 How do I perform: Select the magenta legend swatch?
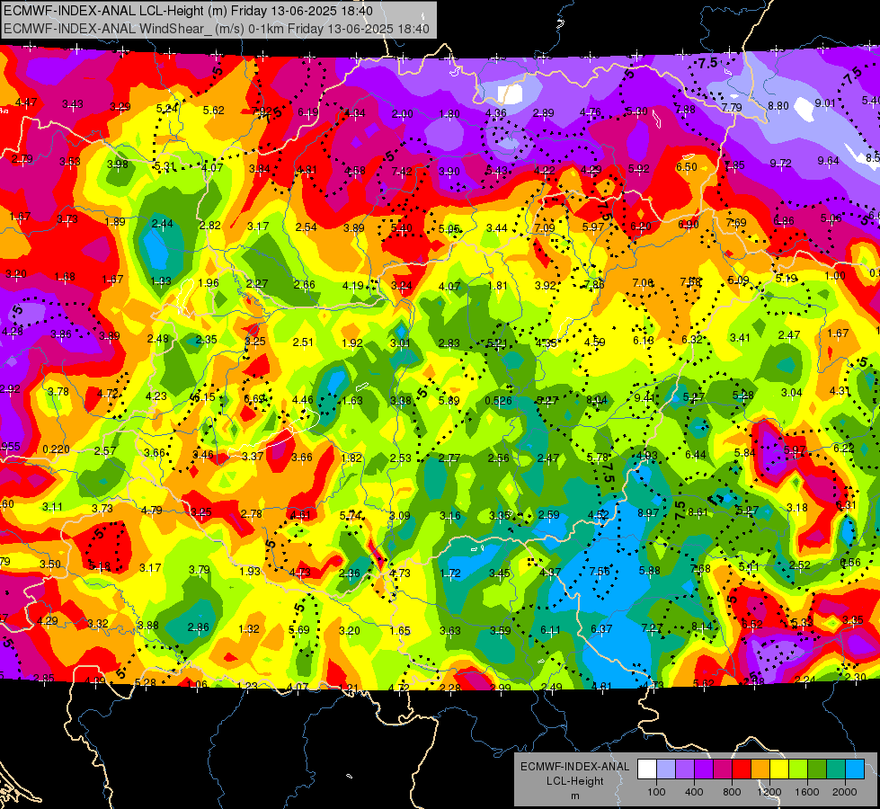(723, 769)
